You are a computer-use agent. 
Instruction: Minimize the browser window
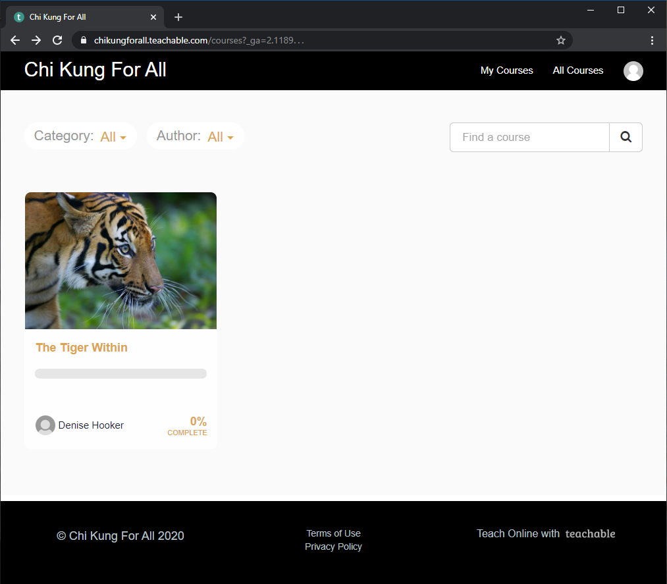point(591,10)
